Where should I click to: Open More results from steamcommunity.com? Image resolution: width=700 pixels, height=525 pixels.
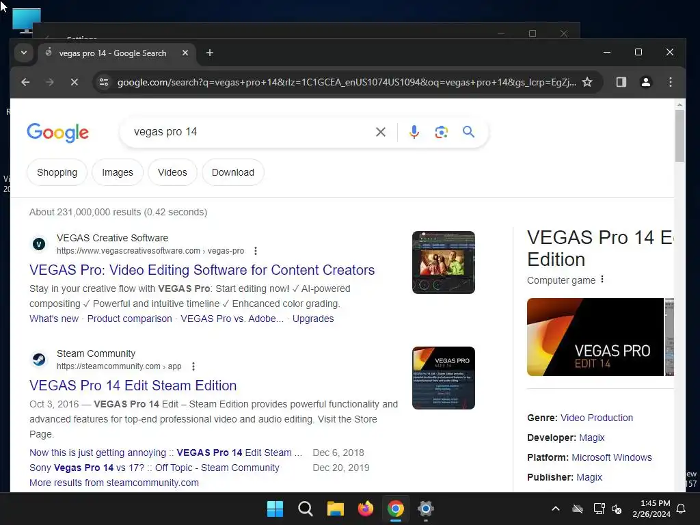pyautogui.click(x=114, y=483)
